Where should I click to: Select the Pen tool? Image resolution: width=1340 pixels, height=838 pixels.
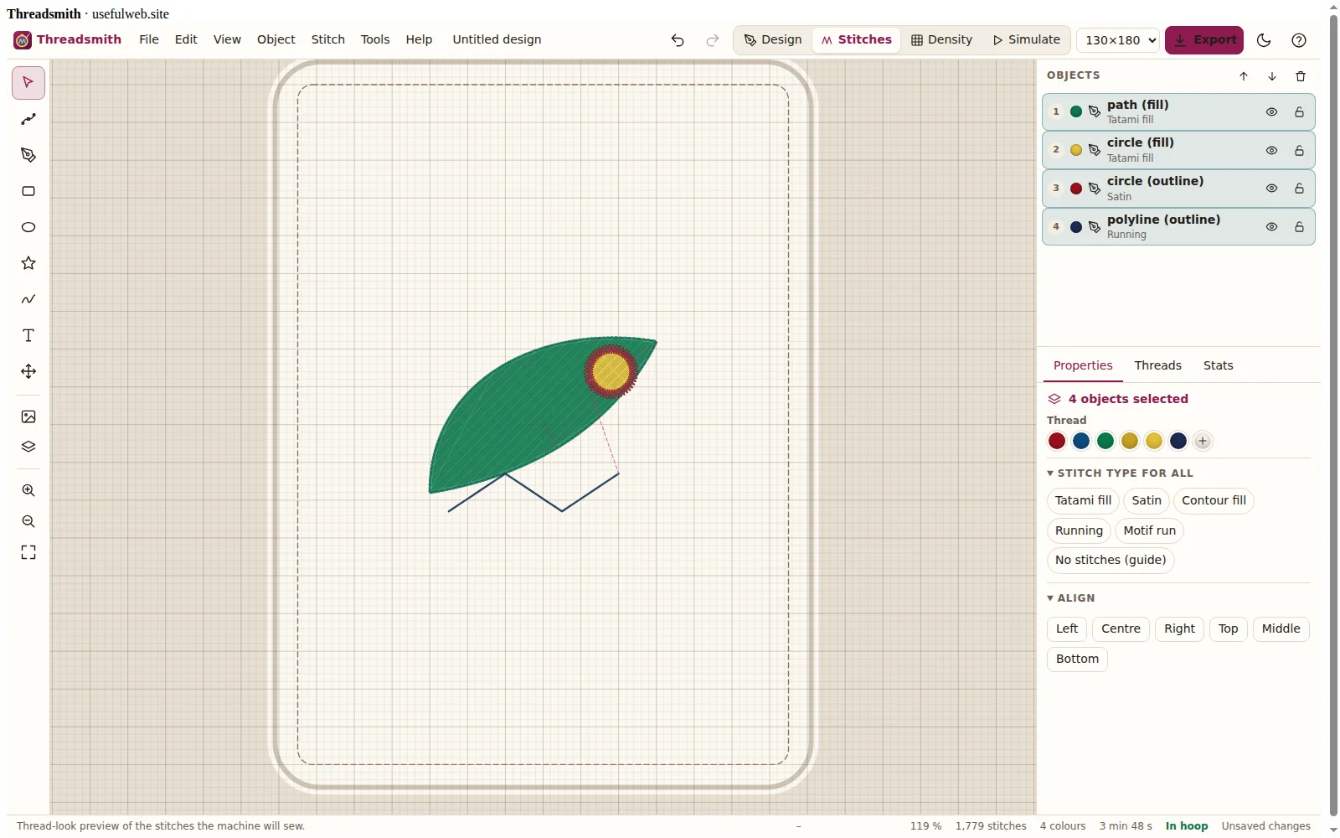coord(28,155)
